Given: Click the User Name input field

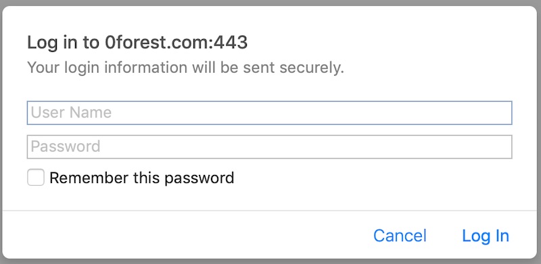Looking at the screenshot, I should coord(269,113).
